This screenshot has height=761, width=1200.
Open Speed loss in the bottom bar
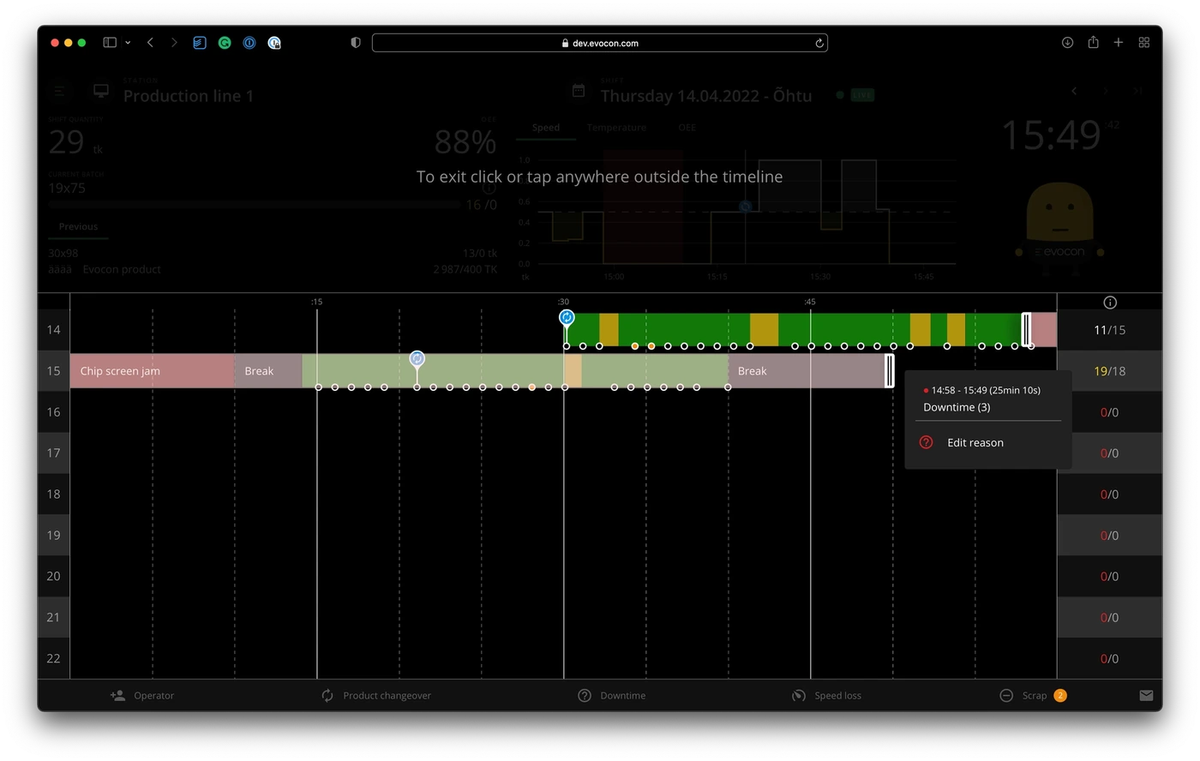pos(826,696)
